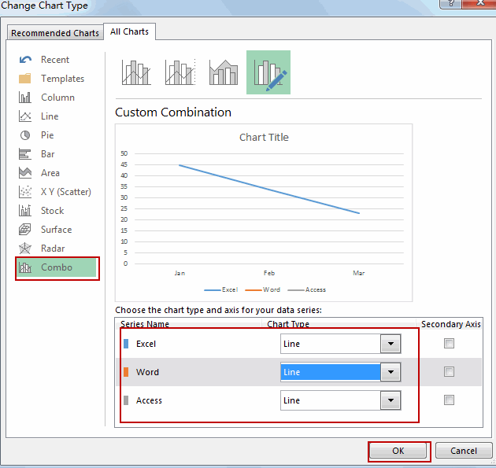496x468 pixels.
Task: Click the Combo chart category icon
Action: point(25,267)
